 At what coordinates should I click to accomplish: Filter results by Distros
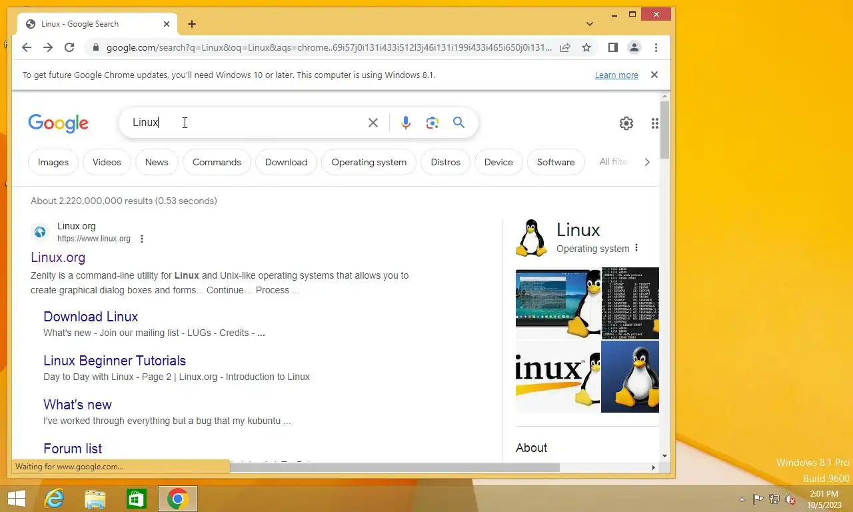[x=446, y=162]
